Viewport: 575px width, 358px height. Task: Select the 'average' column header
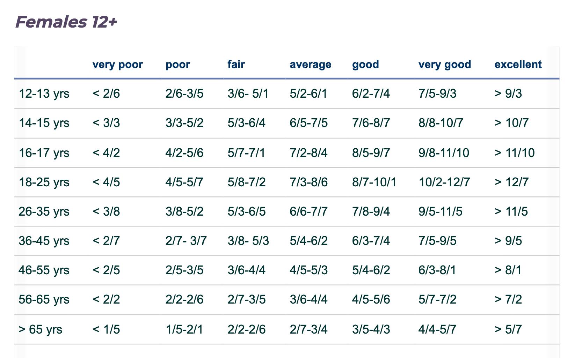310,65
